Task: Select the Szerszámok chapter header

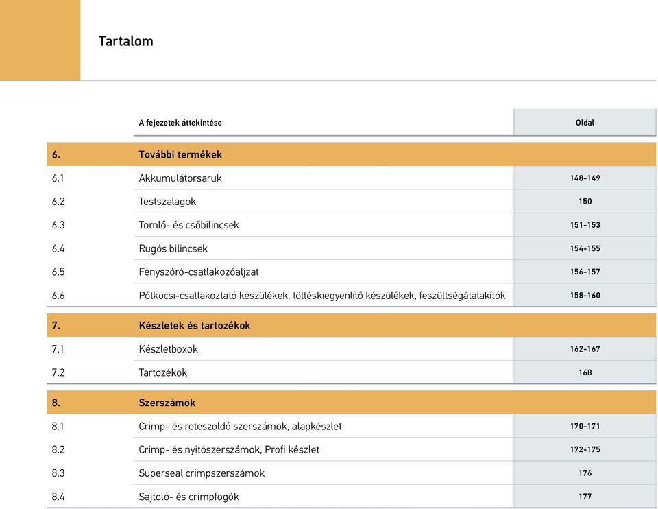Action: (351, 403)
